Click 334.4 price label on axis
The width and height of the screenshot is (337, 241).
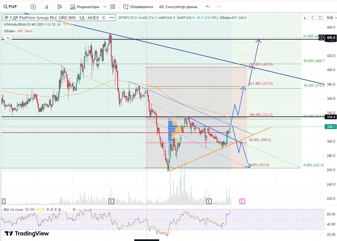pyautogui.click(x=331, y=117)
